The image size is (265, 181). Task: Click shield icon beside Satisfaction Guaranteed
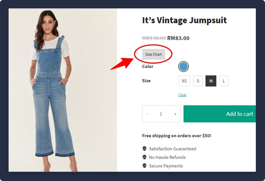coord(144,148)
